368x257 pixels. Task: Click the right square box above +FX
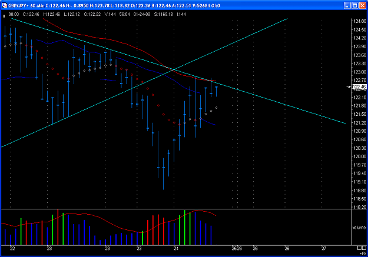point(364,248)
